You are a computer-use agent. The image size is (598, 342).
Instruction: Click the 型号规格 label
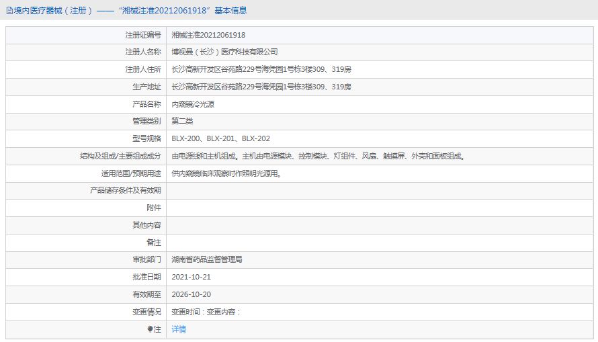point(147,139)
